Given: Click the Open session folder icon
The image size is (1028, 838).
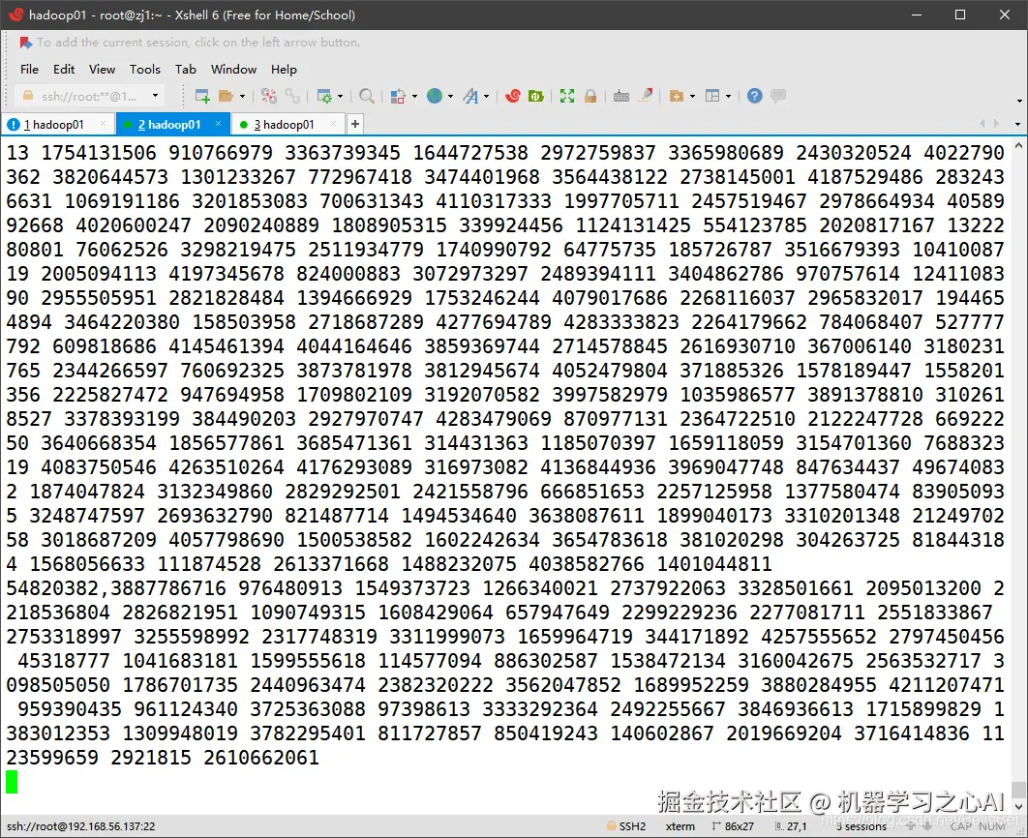Looking at the screenshot, I should point(226,97).
